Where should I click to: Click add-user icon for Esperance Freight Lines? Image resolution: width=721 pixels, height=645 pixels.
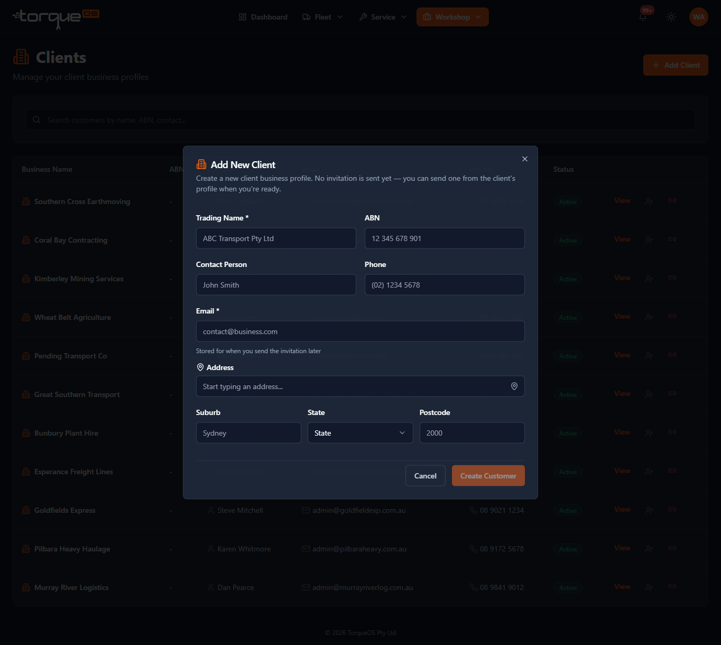[649, 471]
